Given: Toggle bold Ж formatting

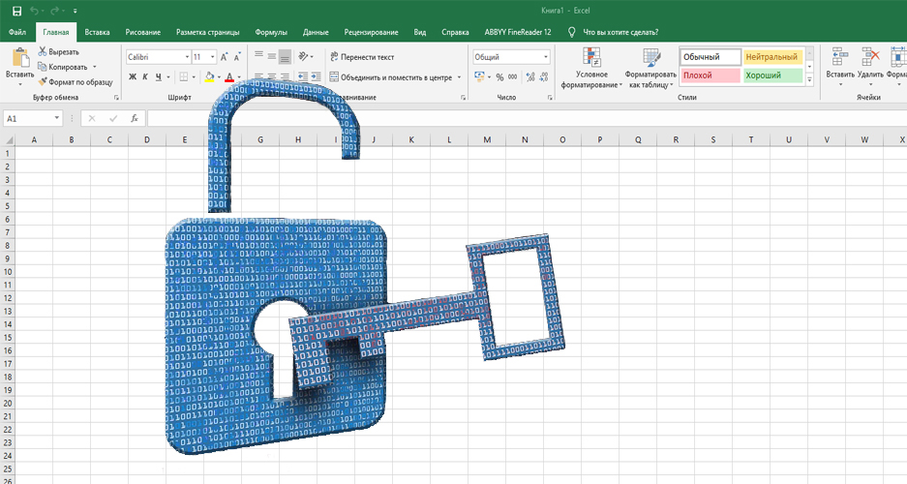Looking at the screenshot, I should (133, 76).
